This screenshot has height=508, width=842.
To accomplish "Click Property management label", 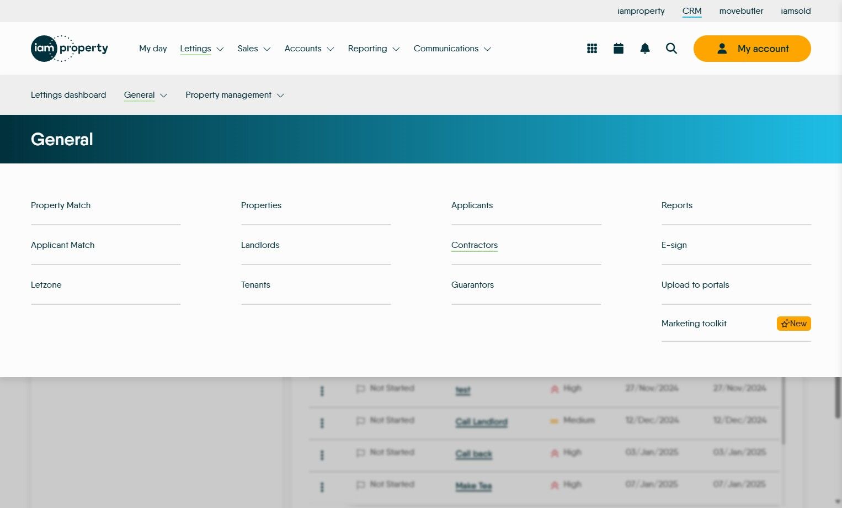I will click(228, 95).
